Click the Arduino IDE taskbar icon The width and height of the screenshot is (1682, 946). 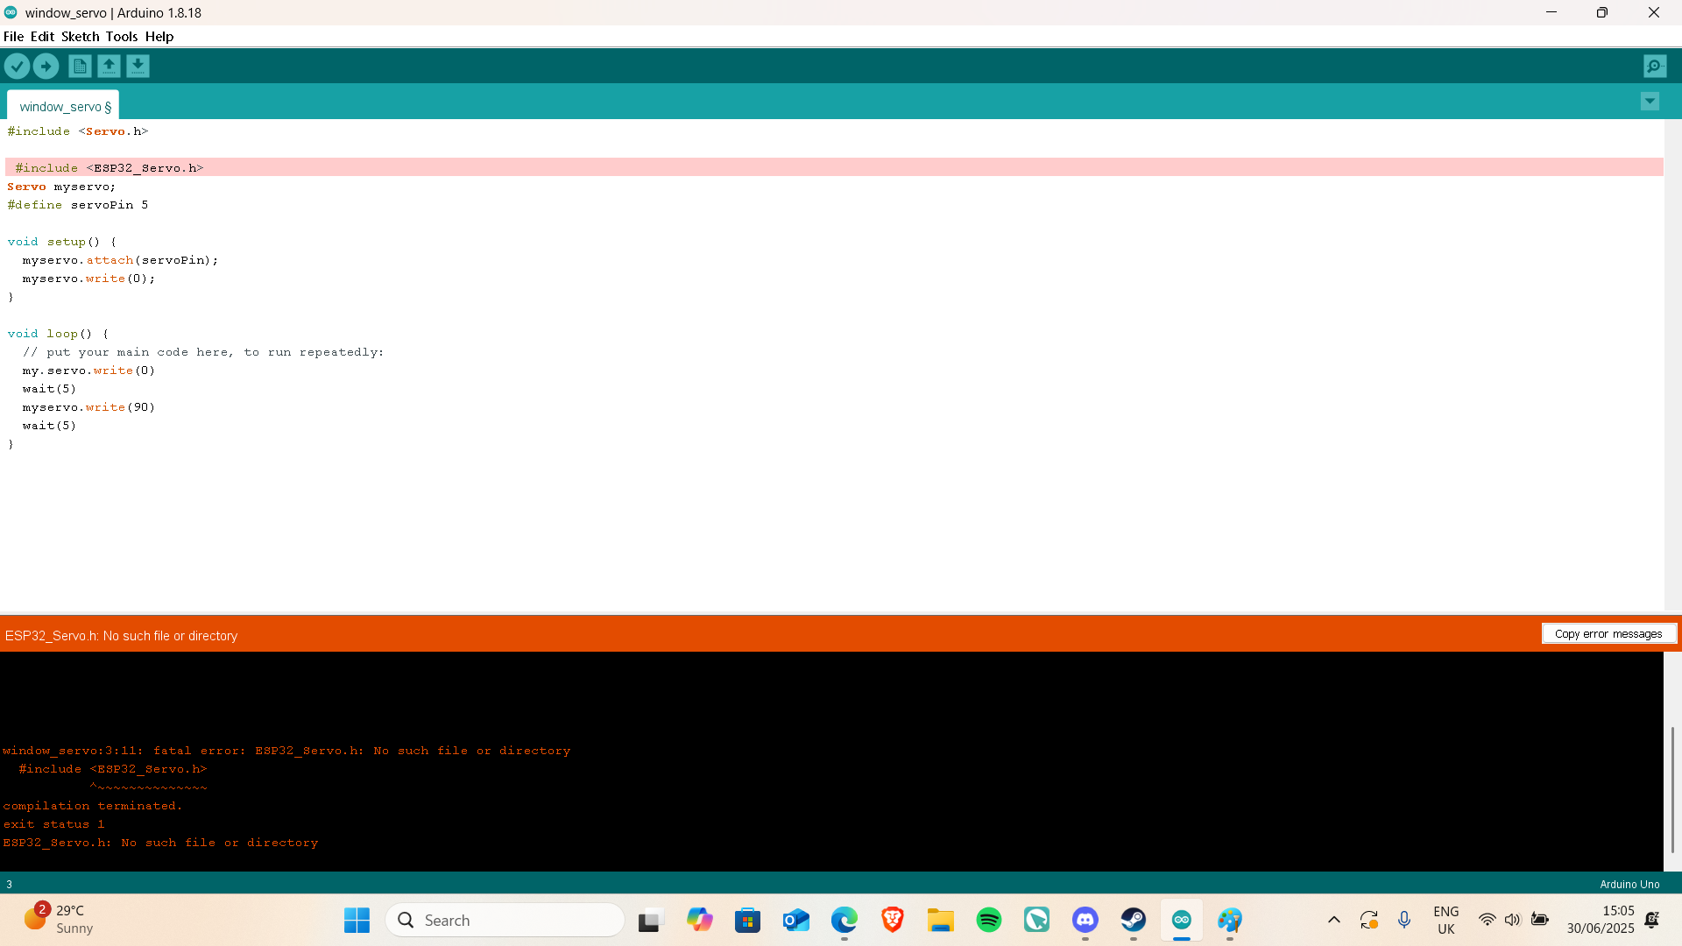pos(1181,920)
